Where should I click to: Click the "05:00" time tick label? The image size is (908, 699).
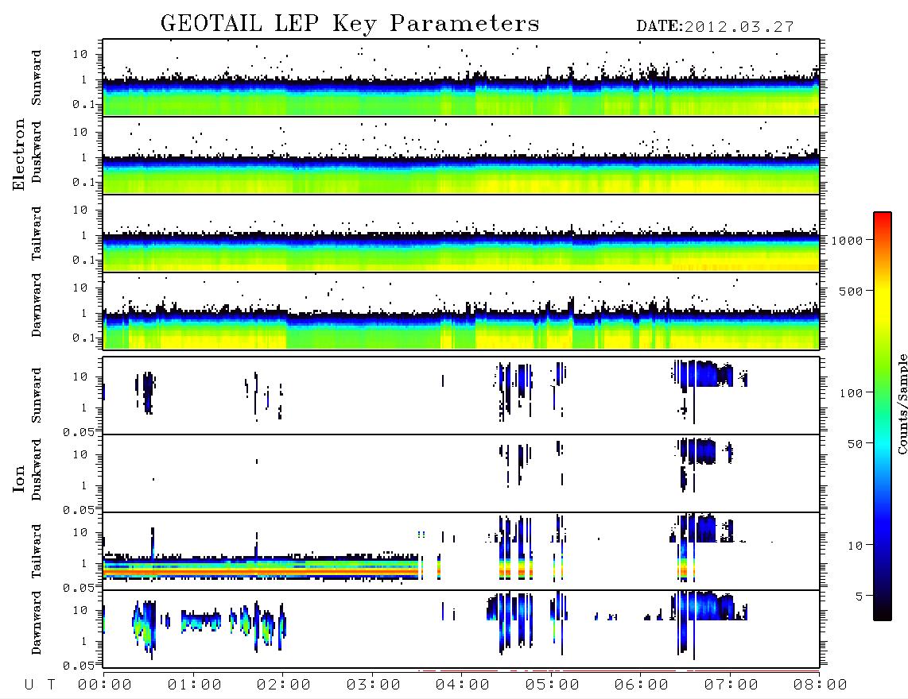553,685
